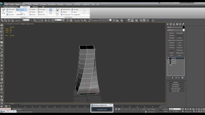Open the Customize menu

click(x=69, y=4)
